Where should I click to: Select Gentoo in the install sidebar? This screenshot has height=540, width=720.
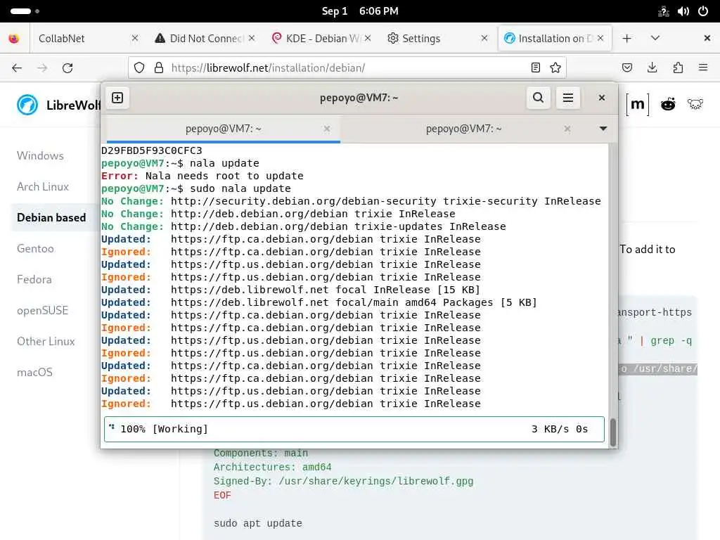pos(35,249)
